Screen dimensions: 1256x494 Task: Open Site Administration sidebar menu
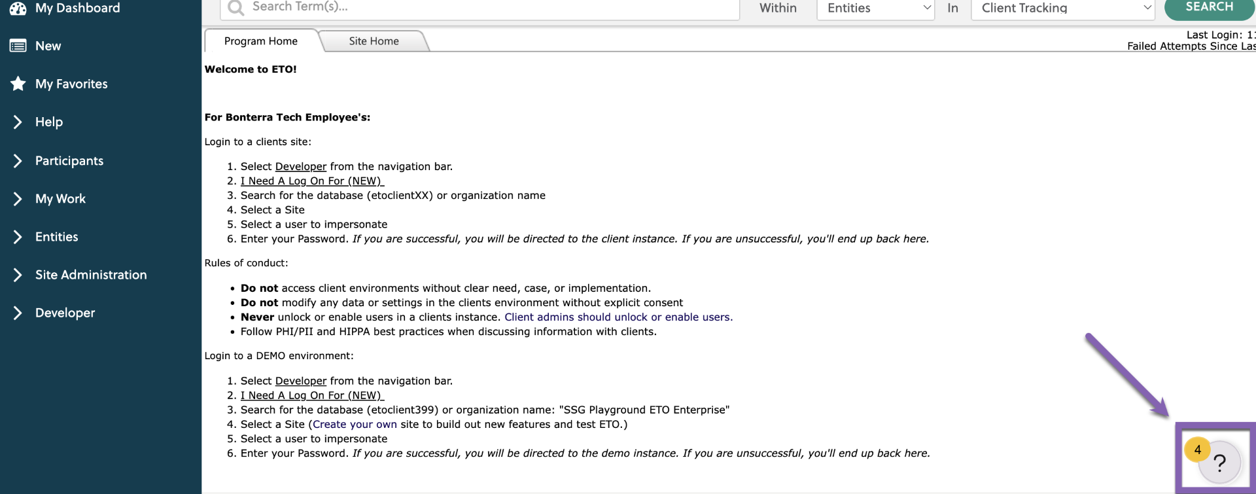tap(91, 275)
